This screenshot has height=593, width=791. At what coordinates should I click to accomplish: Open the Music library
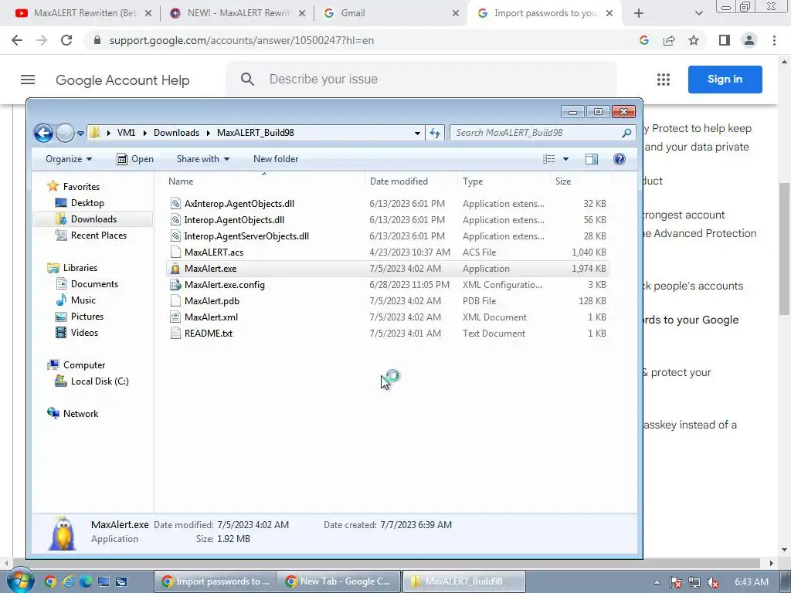pyautogui.click(x=76, y=300)
